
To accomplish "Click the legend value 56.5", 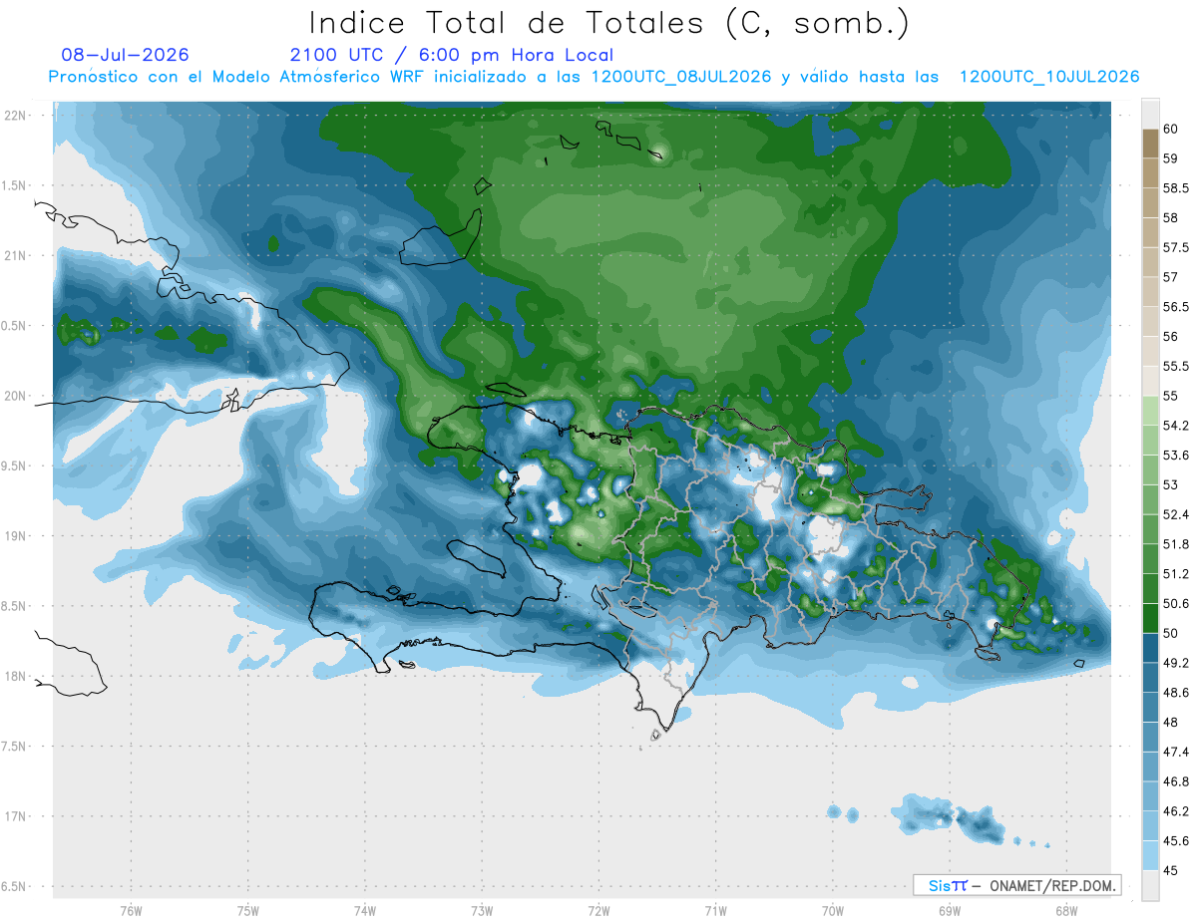I will pyautogui.click(x=1176, y=307).
